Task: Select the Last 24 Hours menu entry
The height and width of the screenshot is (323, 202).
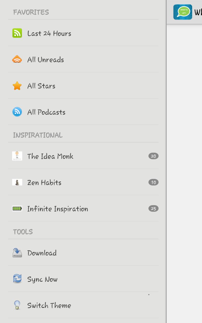Action: pos(83,33)
